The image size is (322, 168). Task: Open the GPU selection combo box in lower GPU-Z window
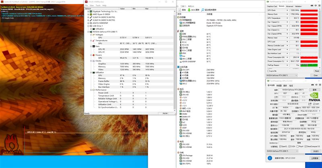[283, 151]
